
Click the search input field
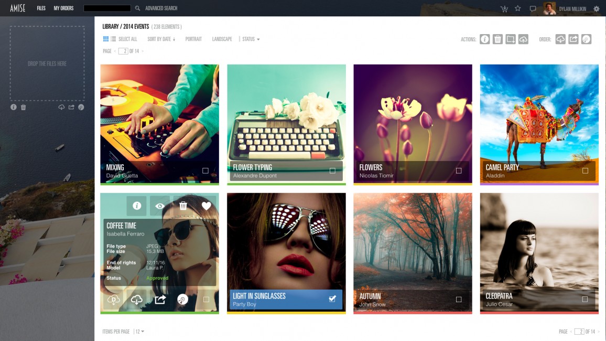pyautogui.click(x=107, y=8)
